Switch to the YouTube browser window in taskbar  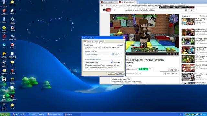[55, 114]
